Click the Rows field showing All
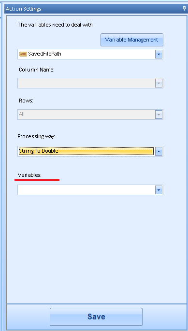This screenshot has width=188, height=331. (90, 115)
